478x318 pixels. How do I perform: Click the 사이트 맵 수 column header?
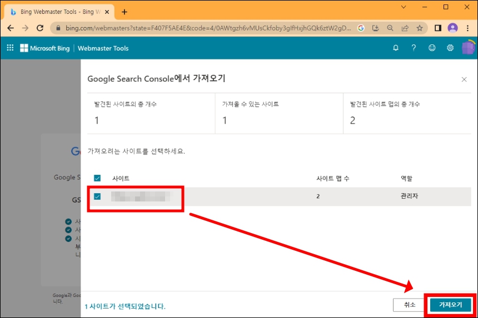click(x=332, y=178)
